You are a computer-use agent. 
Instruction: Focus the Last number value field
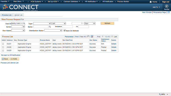(x=77, y=23)
